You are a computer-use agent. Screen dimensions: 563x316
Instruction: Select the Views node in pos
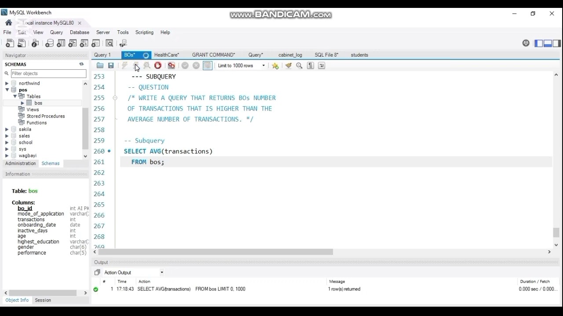pos(33,110)
